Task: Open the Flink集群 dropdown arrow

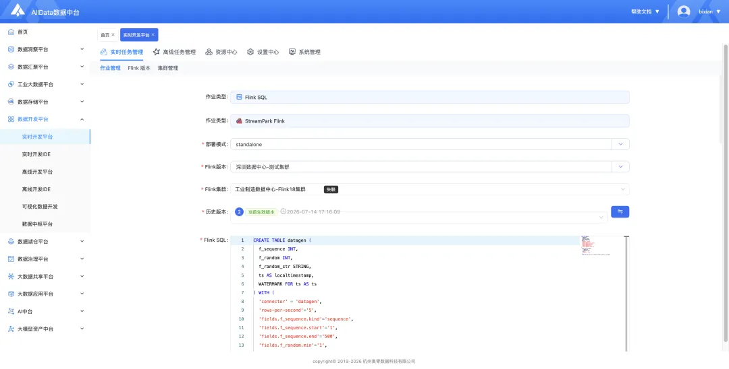Action: point(623,189)
